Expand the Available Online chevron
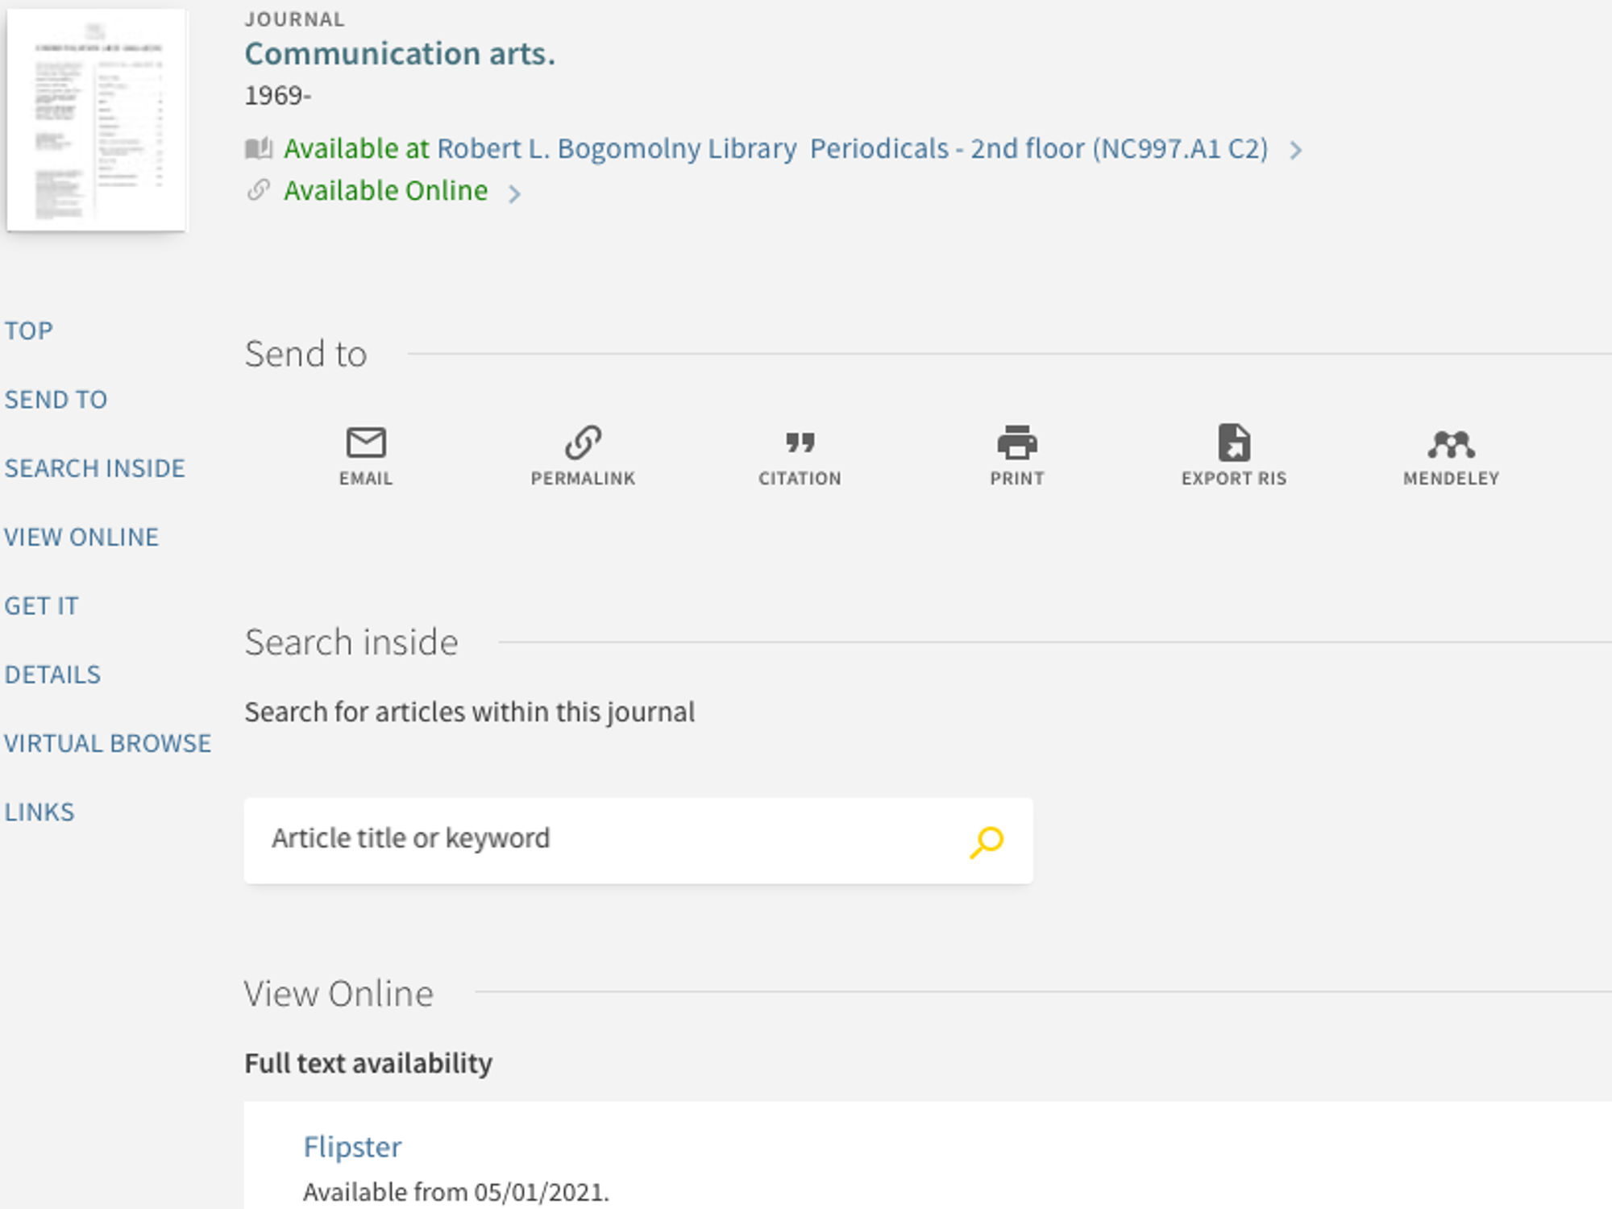 click(516, 193)
